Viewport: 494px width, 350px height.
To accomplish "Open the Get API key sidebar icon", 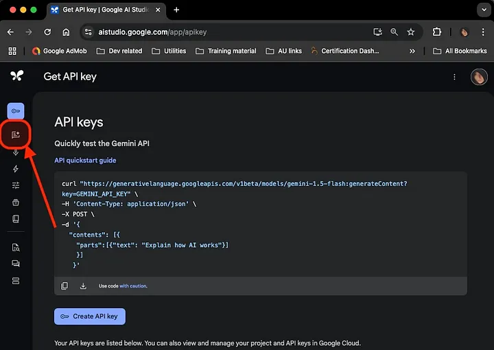I will click(x=16, y=111).
